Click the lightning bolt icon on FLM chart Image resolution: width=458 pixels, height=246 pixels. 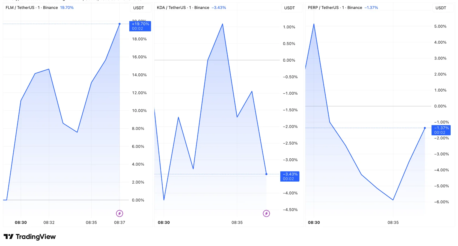coord(120,214)
